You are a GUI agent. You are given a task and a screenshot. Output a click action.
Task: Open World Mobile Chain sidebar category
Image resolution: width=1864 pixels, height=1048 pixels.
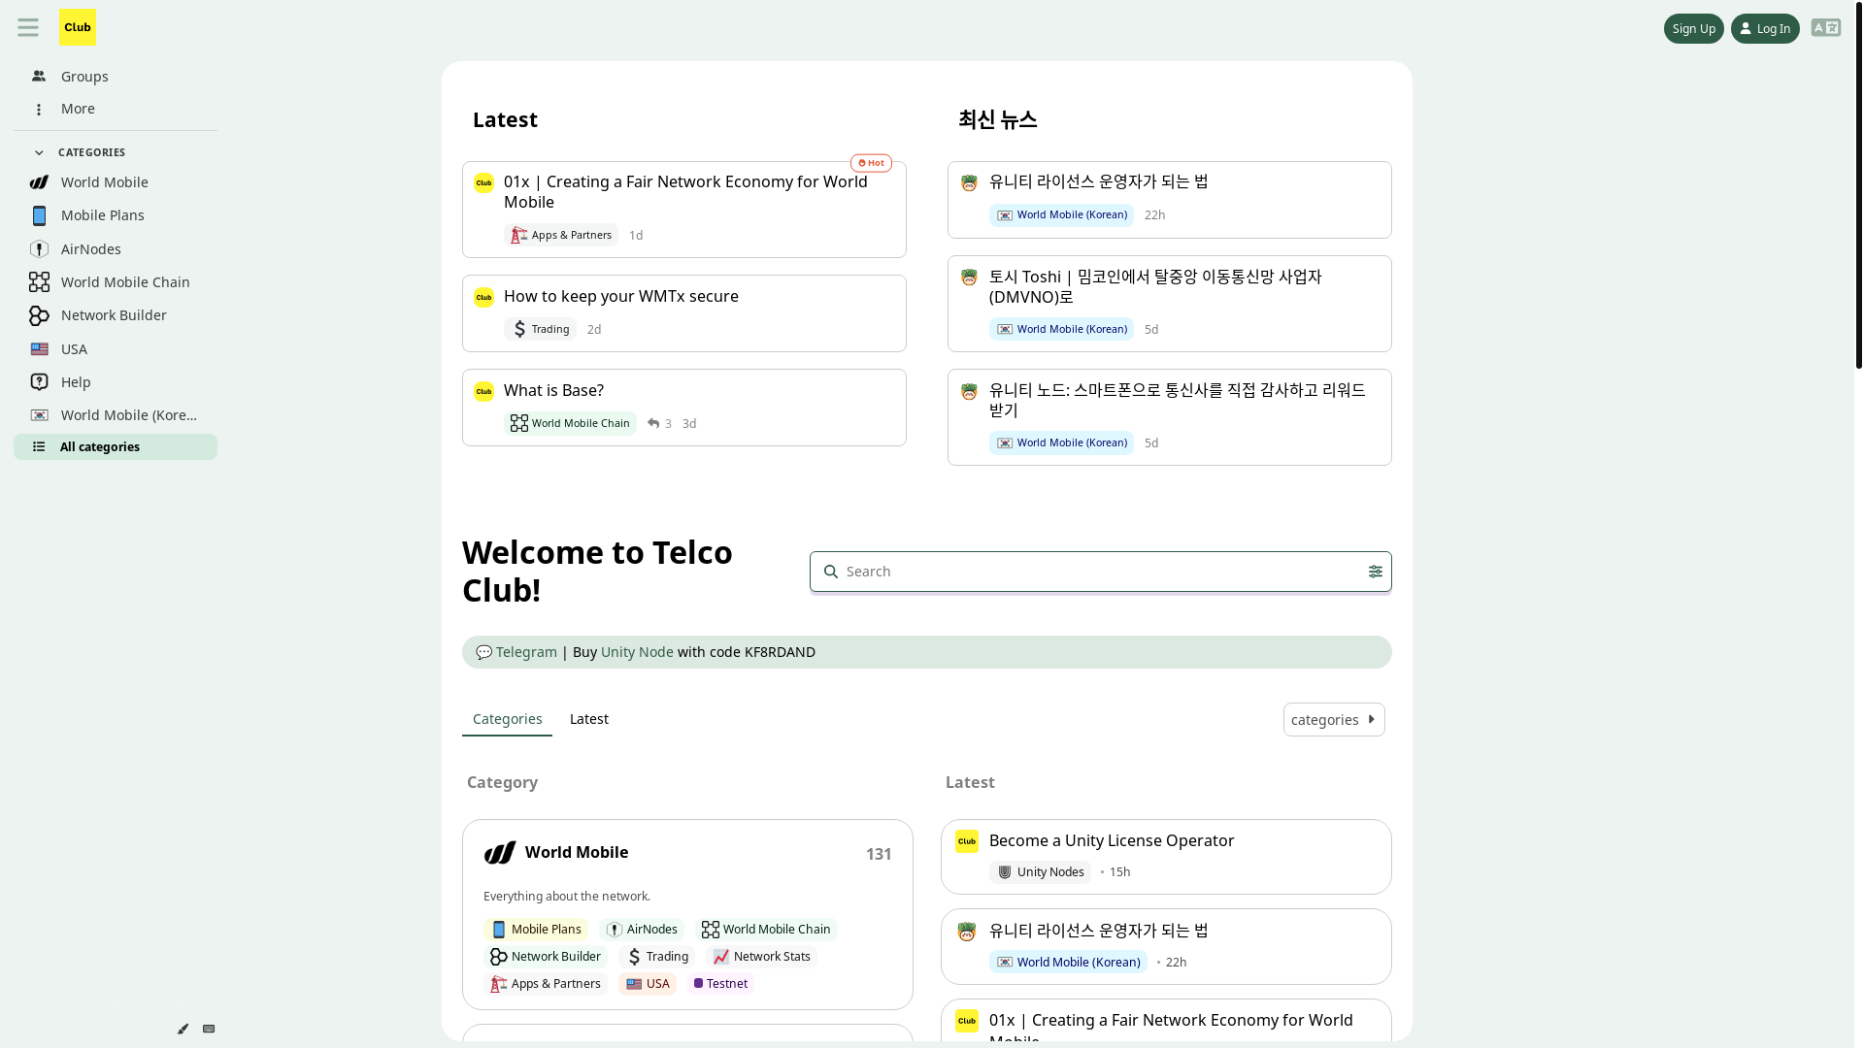point(116,282)
